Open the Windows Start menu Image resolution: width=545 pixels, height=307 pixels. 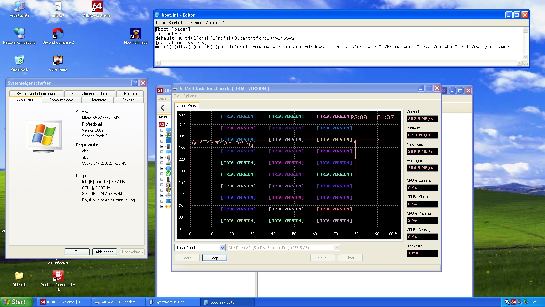tap(16, 302)
